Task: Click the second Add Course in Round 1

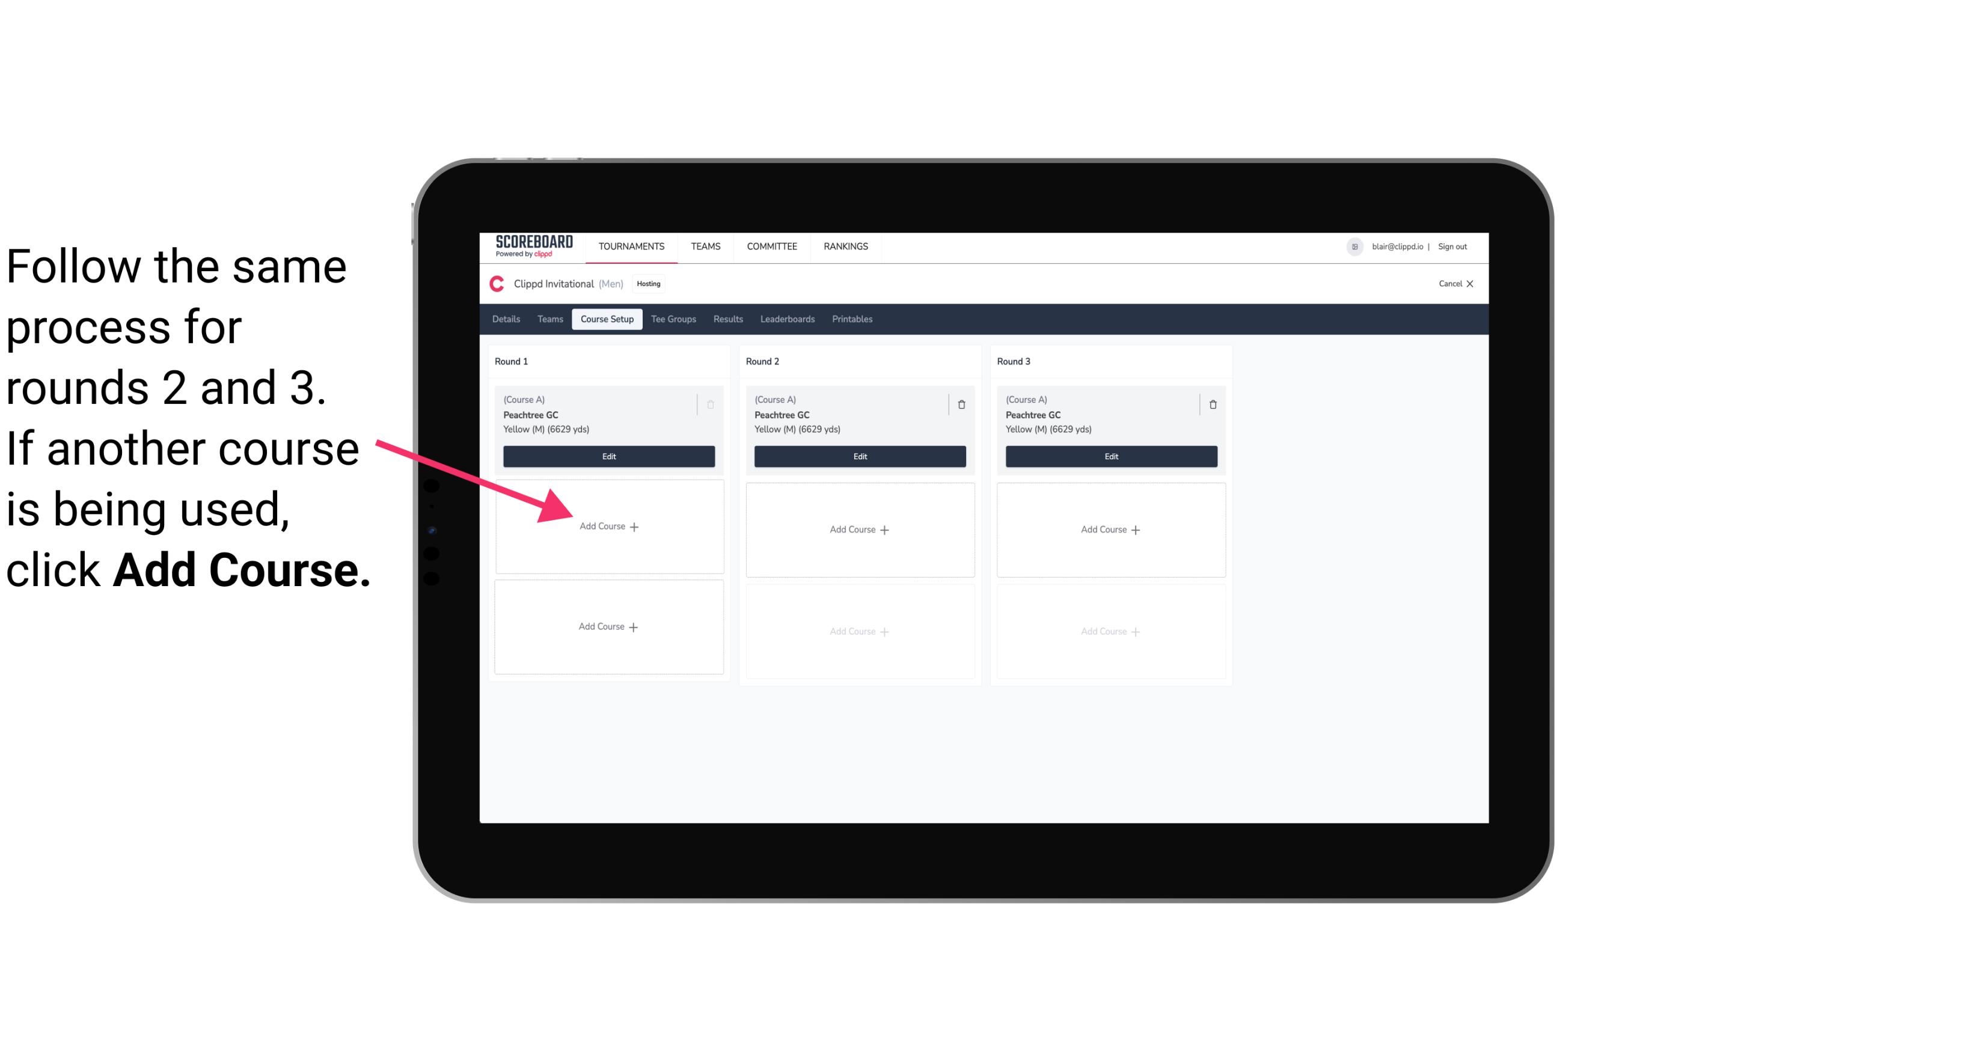Action: pos(607,626)
